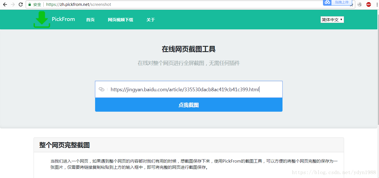Viewport: 379px width, 178px height.
Task: Click the 点我截图 button
Action: 189,105
